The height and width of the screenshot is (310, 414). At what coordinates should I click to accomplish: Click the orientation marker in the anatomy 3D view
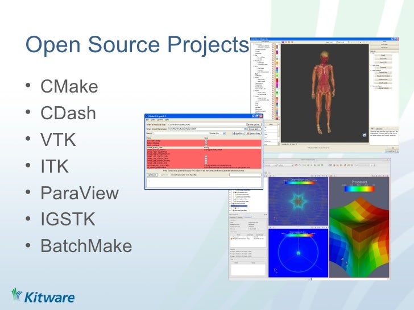tap(363, 135)
